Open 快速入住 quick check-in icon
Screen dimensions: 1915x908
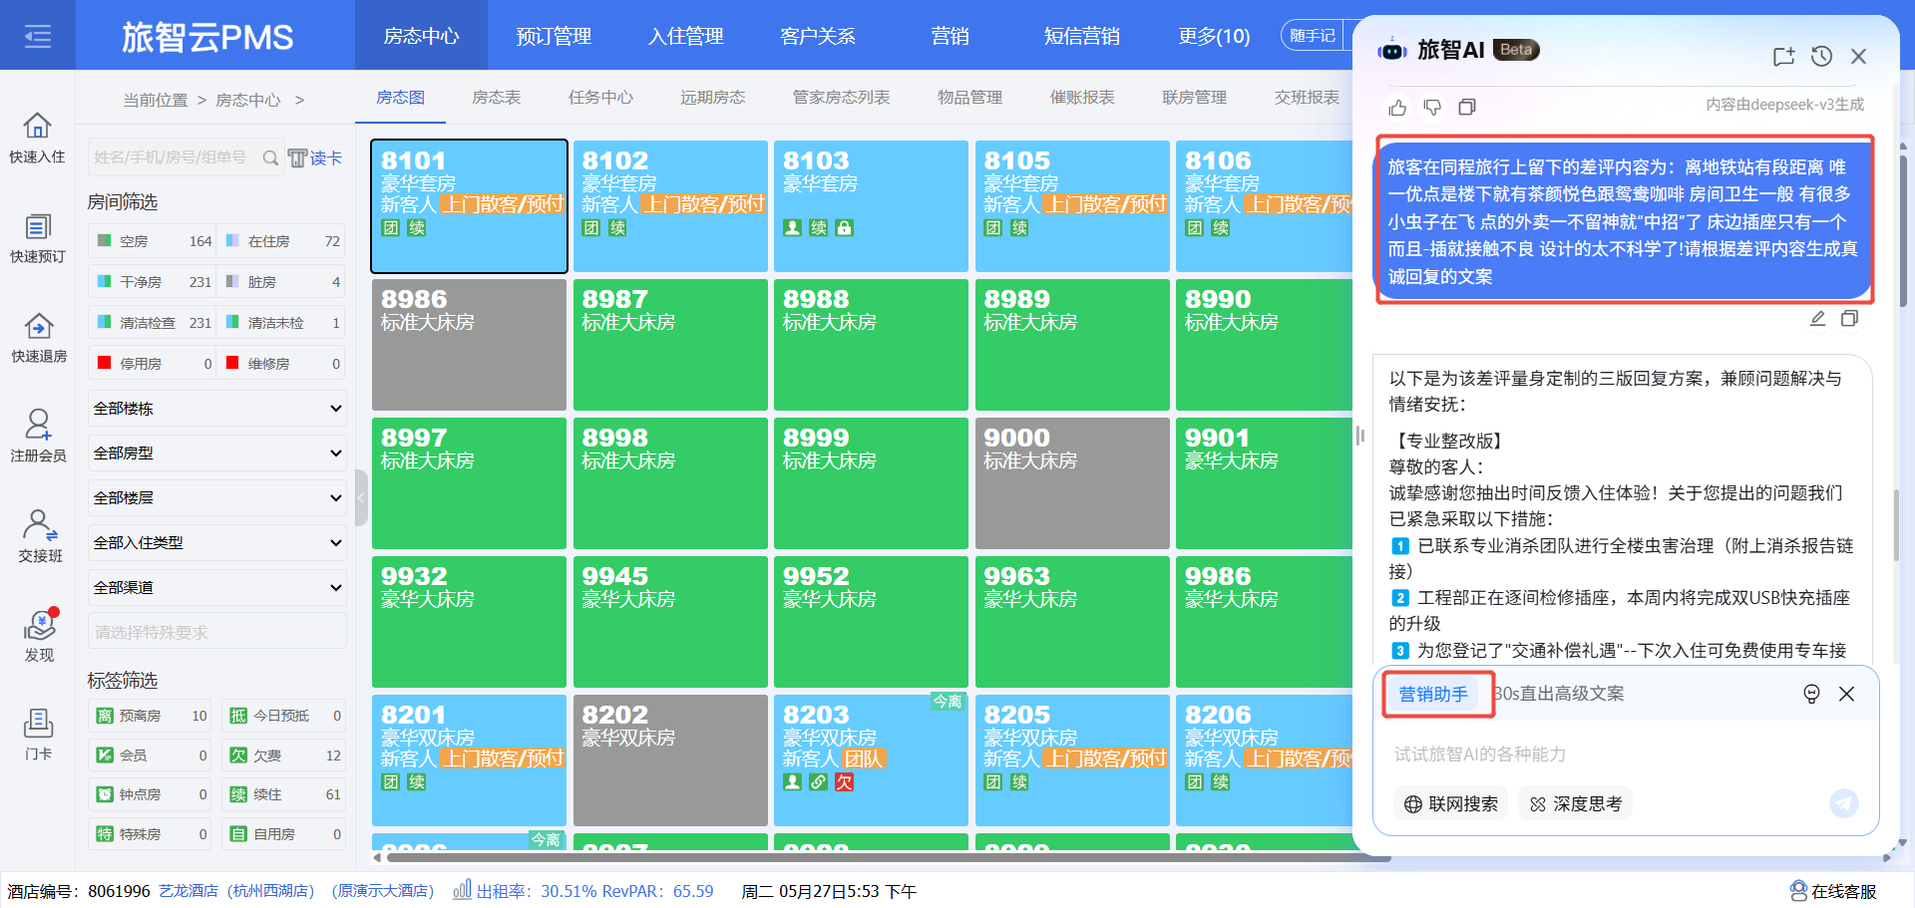coord(38,138)
